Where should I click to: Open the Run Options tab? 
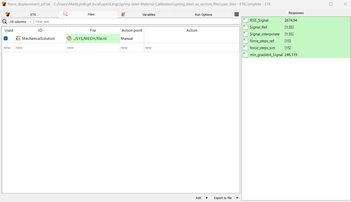click(x=203, y=15)
